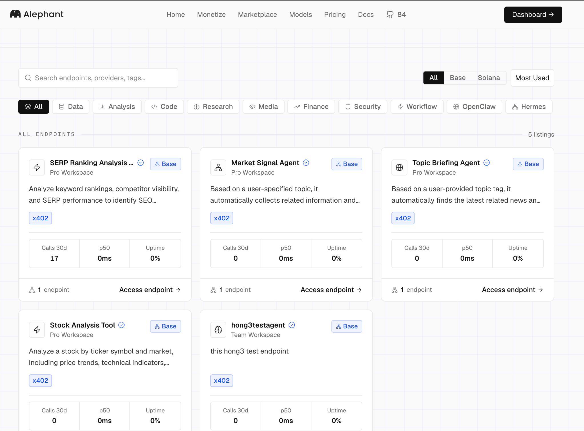This screenshot has height=431, width=584.
Task: Open Marketplace in top navigation
Action: click(x=257, y=15)
